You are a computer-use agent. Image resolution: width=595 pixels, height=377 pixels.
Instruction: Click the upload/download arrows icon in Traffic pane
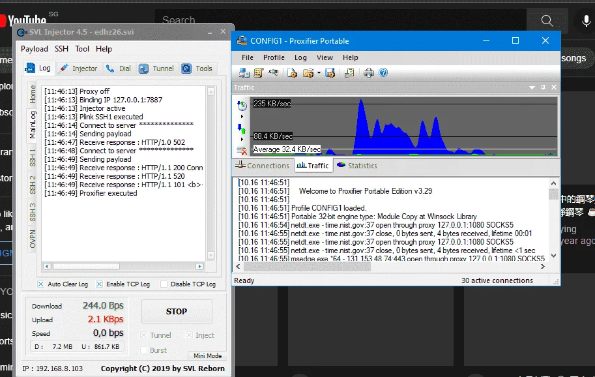click(242, 128)
